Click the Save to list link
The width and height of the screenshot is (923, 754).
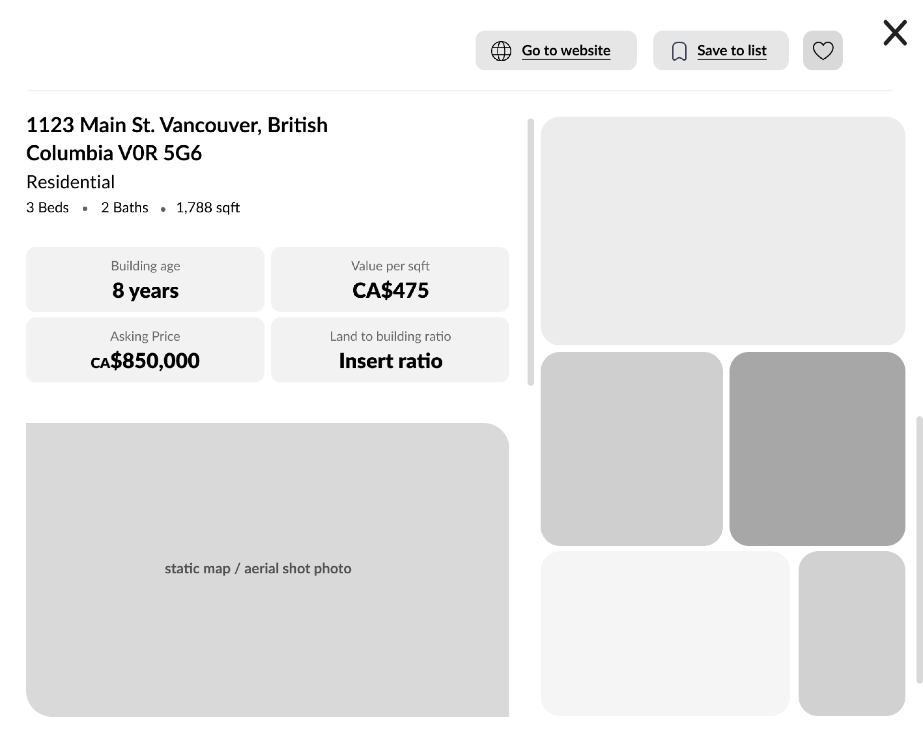[731, 50]
